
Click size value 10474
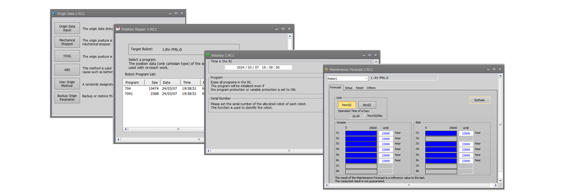[153, 88]
